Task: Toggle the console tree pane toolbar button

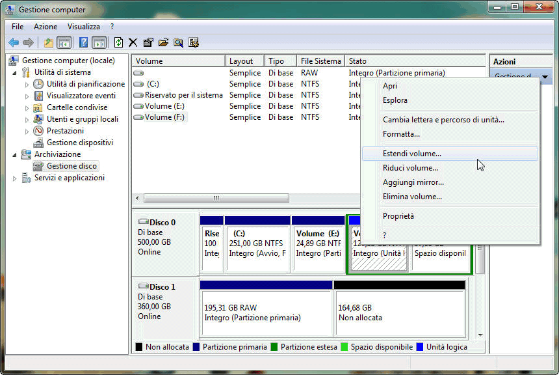Action: [64, 42]
